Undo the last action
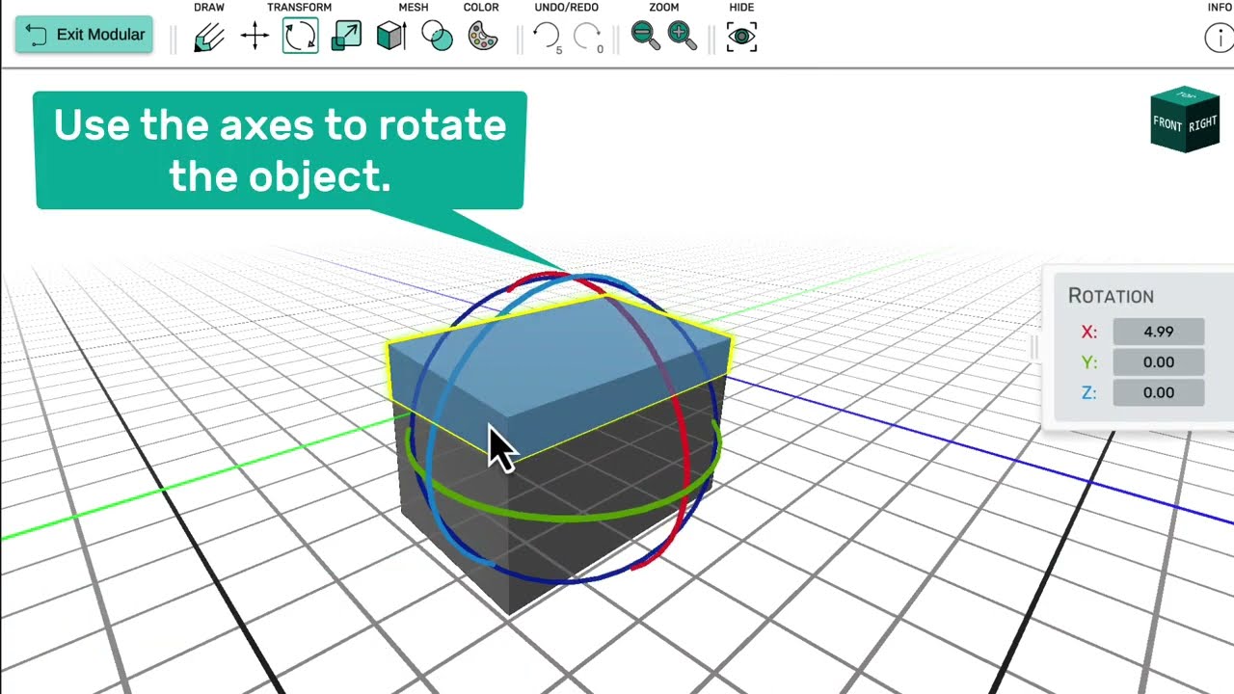The image size is (1234, 694). click(547, 38)
